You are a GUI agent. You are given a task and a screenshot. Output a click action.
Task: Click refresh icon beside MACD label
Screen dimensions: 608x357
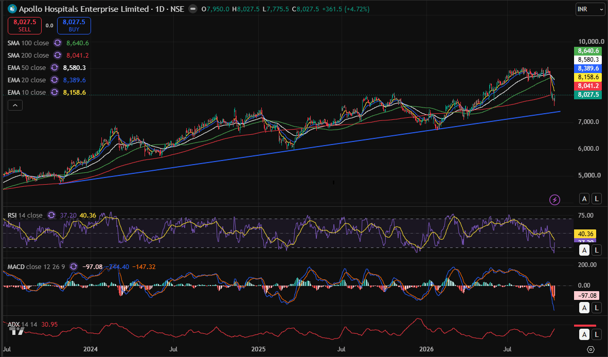[73, 266]
